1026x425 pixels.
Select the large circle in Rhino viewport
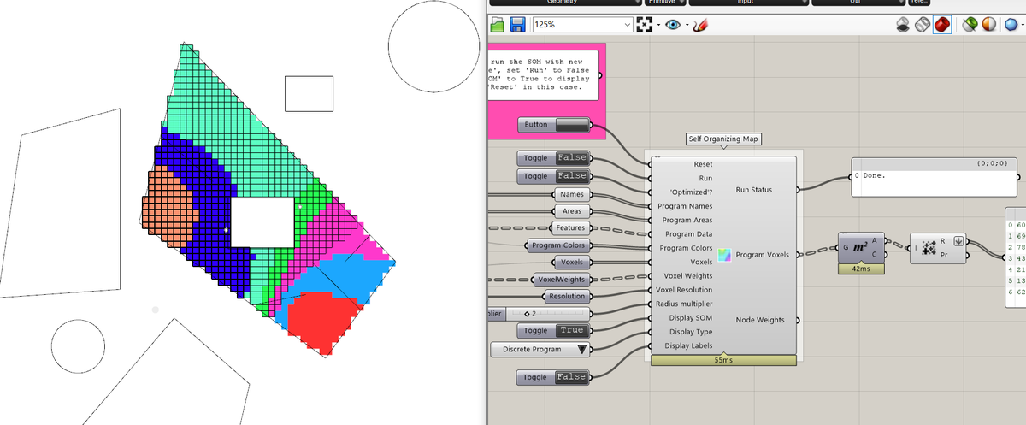[433, 46]
